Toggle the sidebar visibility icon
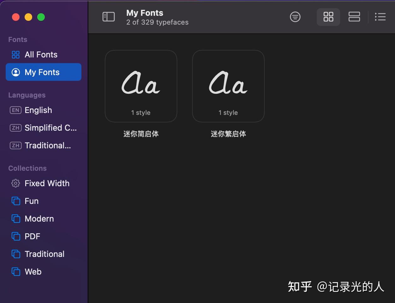The width and height of the screenshot is (395, 303). (109, 17)
